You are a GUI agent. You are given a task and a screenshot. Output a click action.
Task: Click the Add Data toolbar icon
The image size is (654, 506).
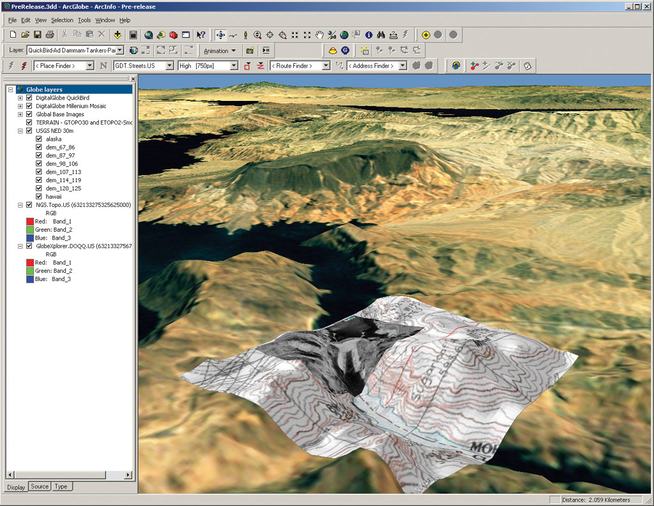(117, 34)
